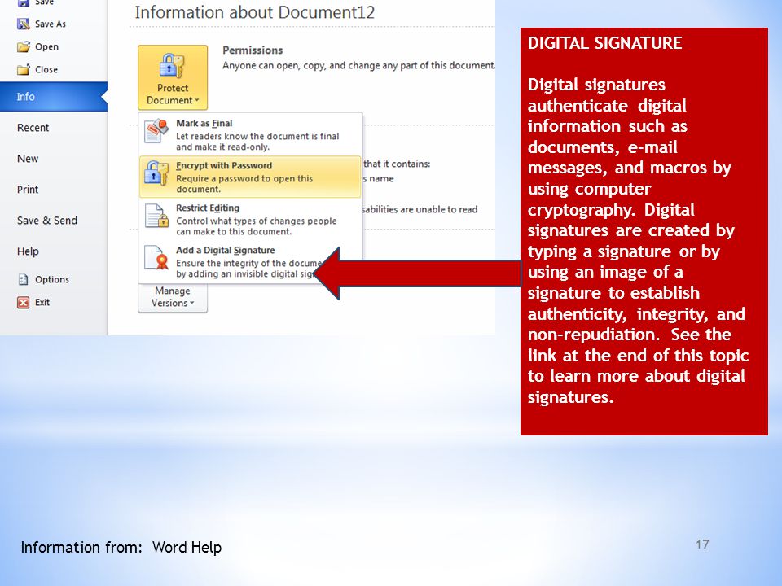Screen dimensions: 782x586
Task: Choose Mark as Final menu entry
Action: (x=250, y=134)
